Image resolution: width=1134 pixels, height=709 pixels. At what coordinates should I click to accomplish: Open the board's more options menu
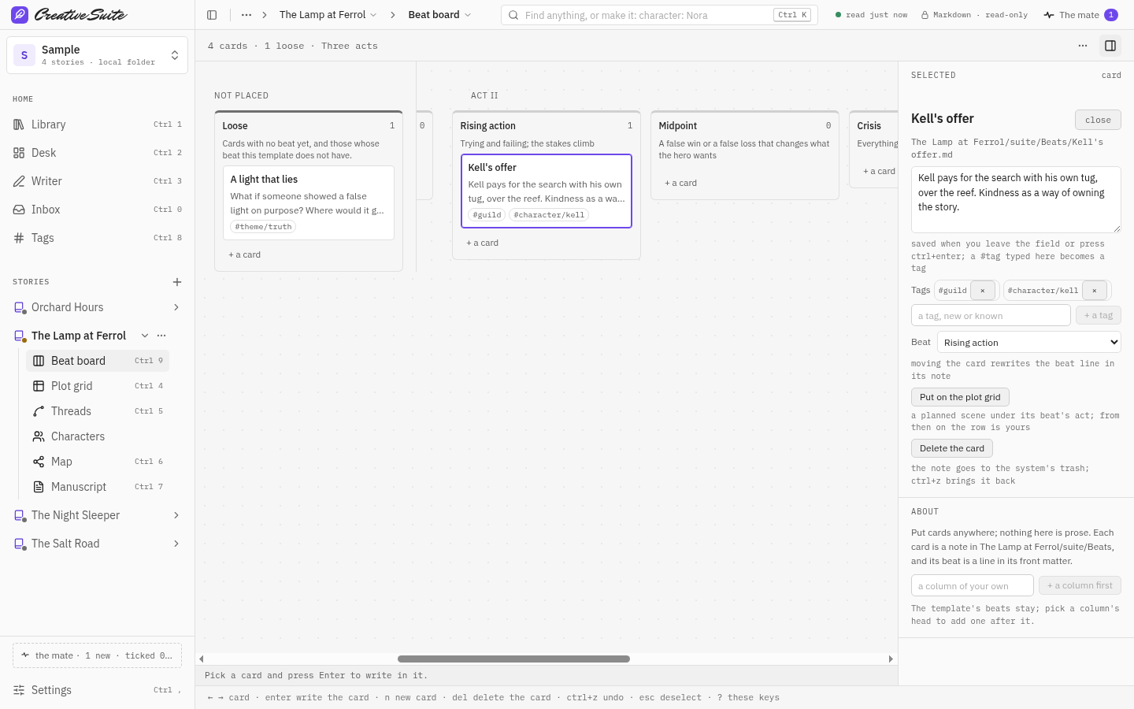tap(1083, 46)
